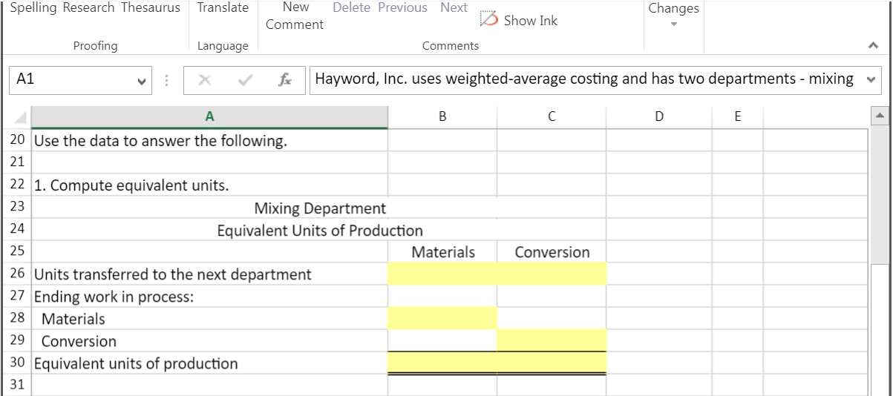The image size is (893, 396).
Task: Click the yellow Materials cell for units transferred
Action: [x=442, y=274]
